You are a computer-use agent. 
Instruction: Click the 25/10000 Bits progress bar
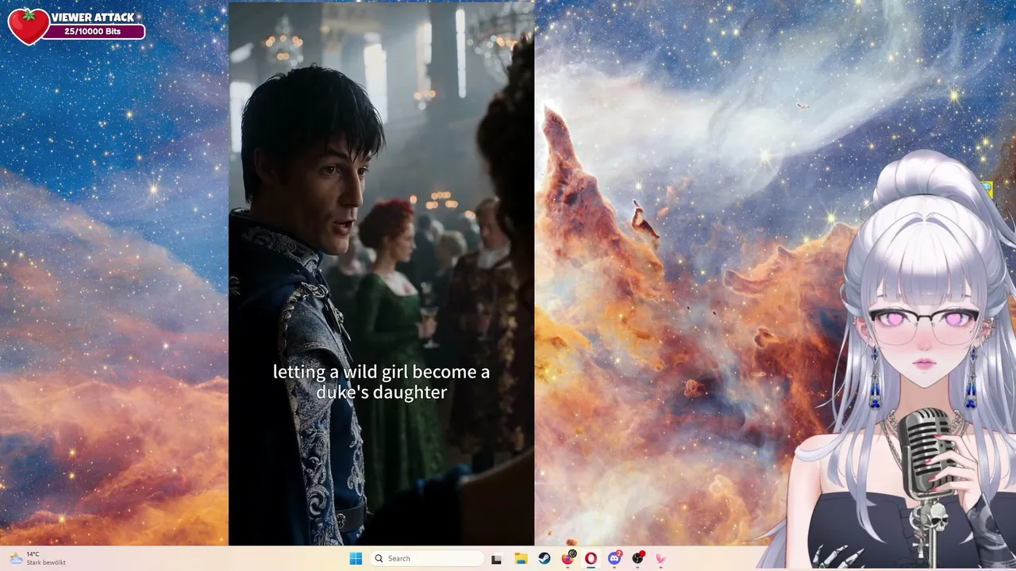click(x=93, y=32)
